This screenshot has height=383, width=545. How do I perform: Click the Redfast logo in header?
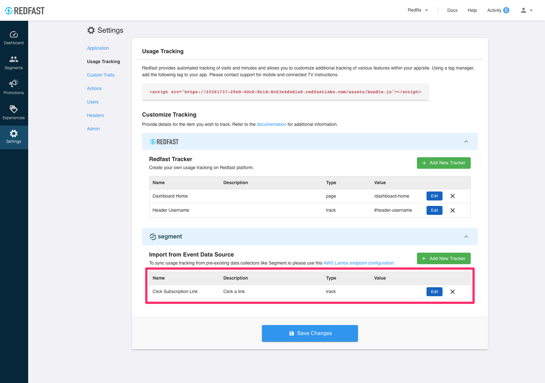pyautogui.click(x=25, y=11)
